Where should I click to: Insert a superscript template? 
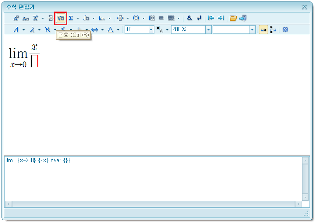tap(16, 18)
